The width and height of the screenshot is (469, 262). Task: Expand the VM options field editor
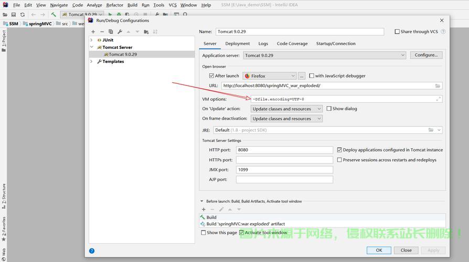(x=438, y=99)
